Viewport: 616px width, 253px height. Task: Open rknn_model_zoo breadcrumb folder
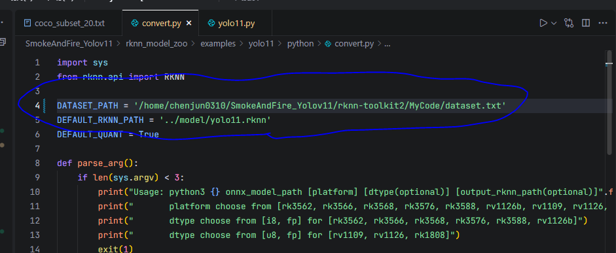coord(156,44)
